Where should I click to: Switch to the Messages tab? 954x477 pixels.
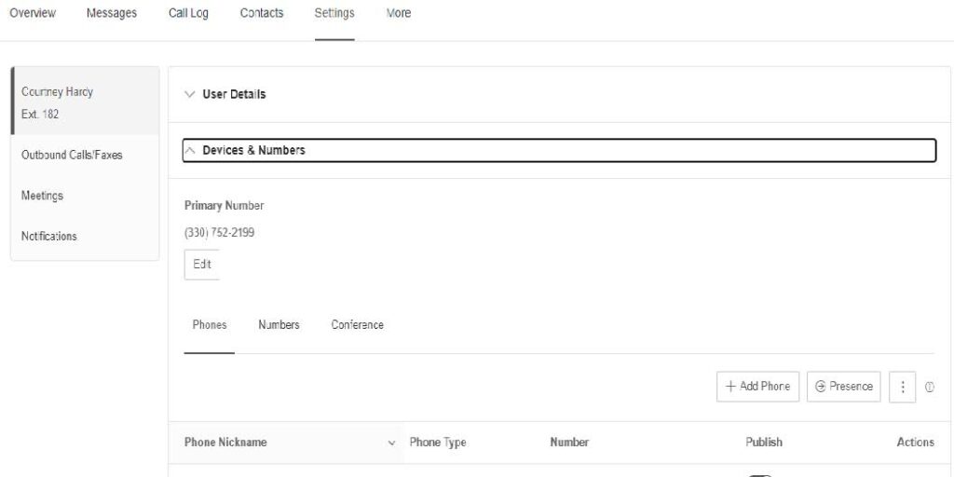[x=112, y=13]
